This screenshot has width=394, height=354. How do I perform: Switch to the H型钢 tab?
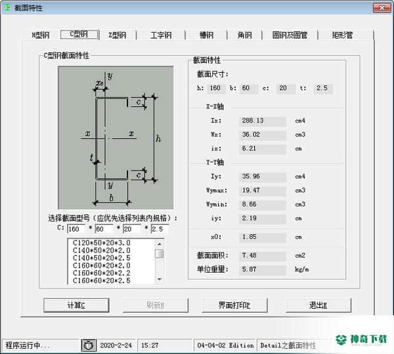41,35
